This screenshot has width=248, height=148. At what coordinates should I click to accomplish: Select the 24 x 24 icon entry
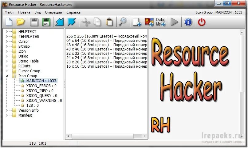[107, 58]
